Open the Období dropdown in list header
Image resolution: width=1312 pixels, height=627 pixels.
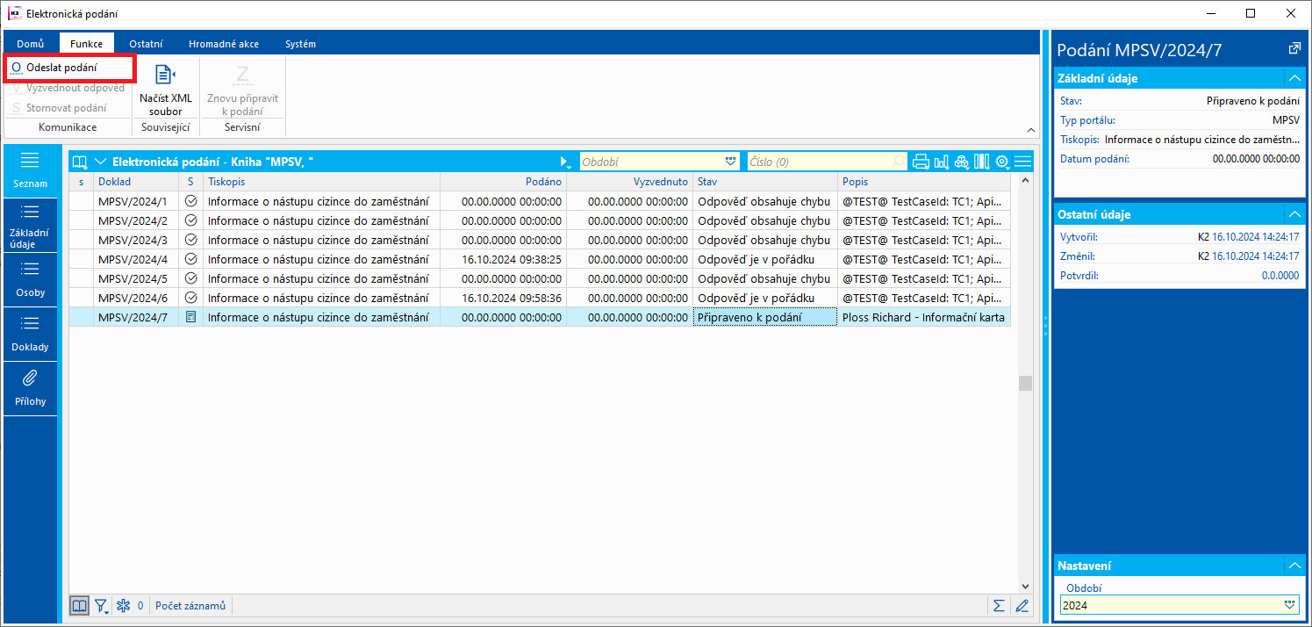click(x=730, y=162)
